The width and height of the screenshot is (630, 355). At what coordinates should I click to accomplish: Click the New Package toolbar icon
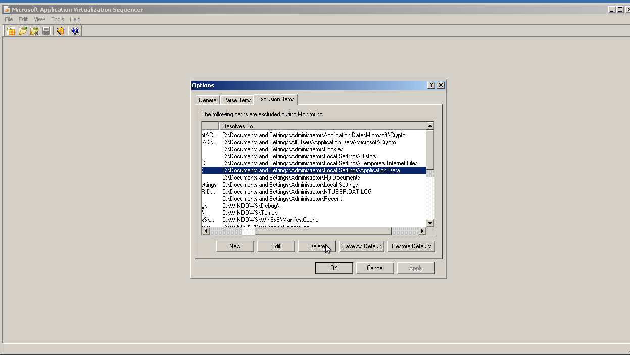[x=11, y=31]
